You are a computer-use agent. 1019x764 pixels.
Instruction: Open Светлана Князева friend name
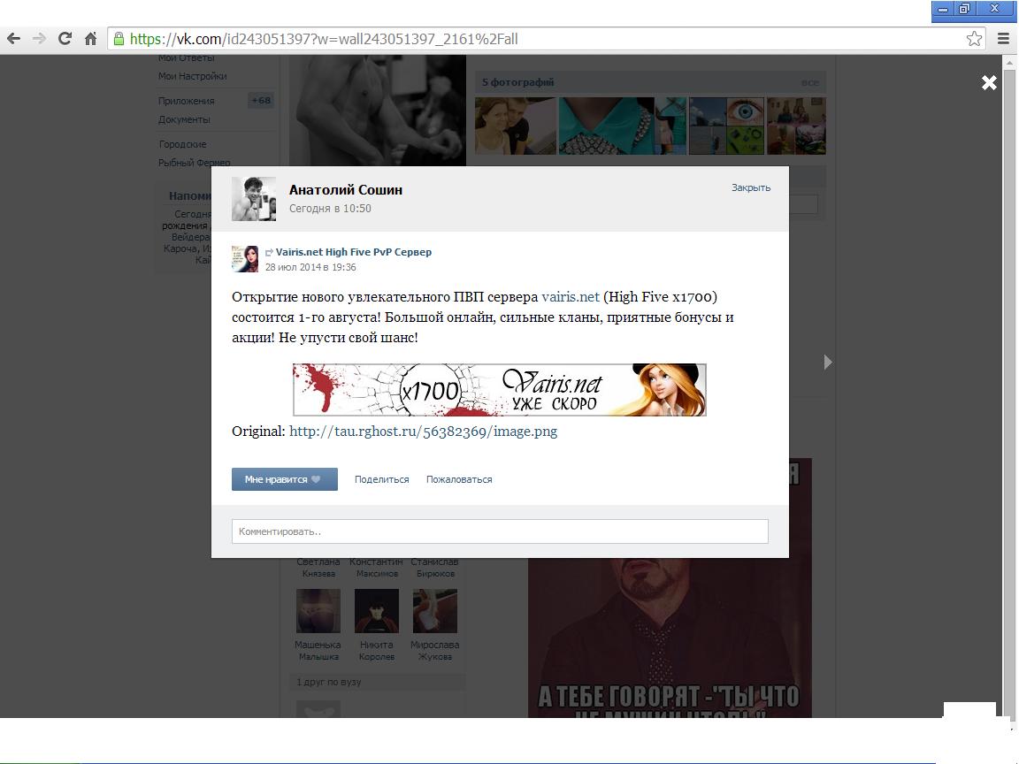(x=318, y=567)
